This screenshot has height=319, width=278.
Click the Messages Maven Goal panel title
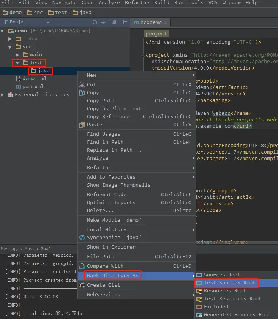coord(26,249)
